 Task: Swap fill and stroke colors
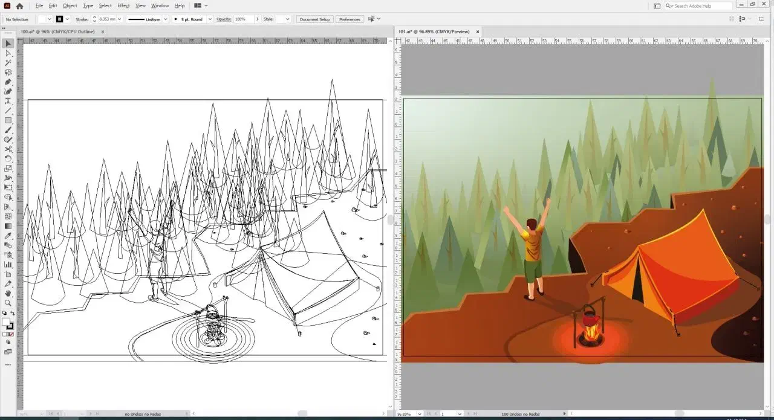click(12, 314)
